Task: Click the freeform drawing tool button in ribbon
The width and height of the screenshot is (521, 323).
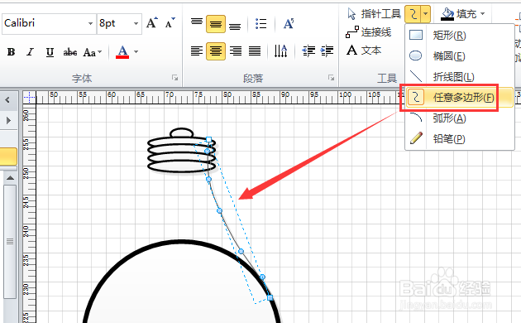Action: (413, 14)
